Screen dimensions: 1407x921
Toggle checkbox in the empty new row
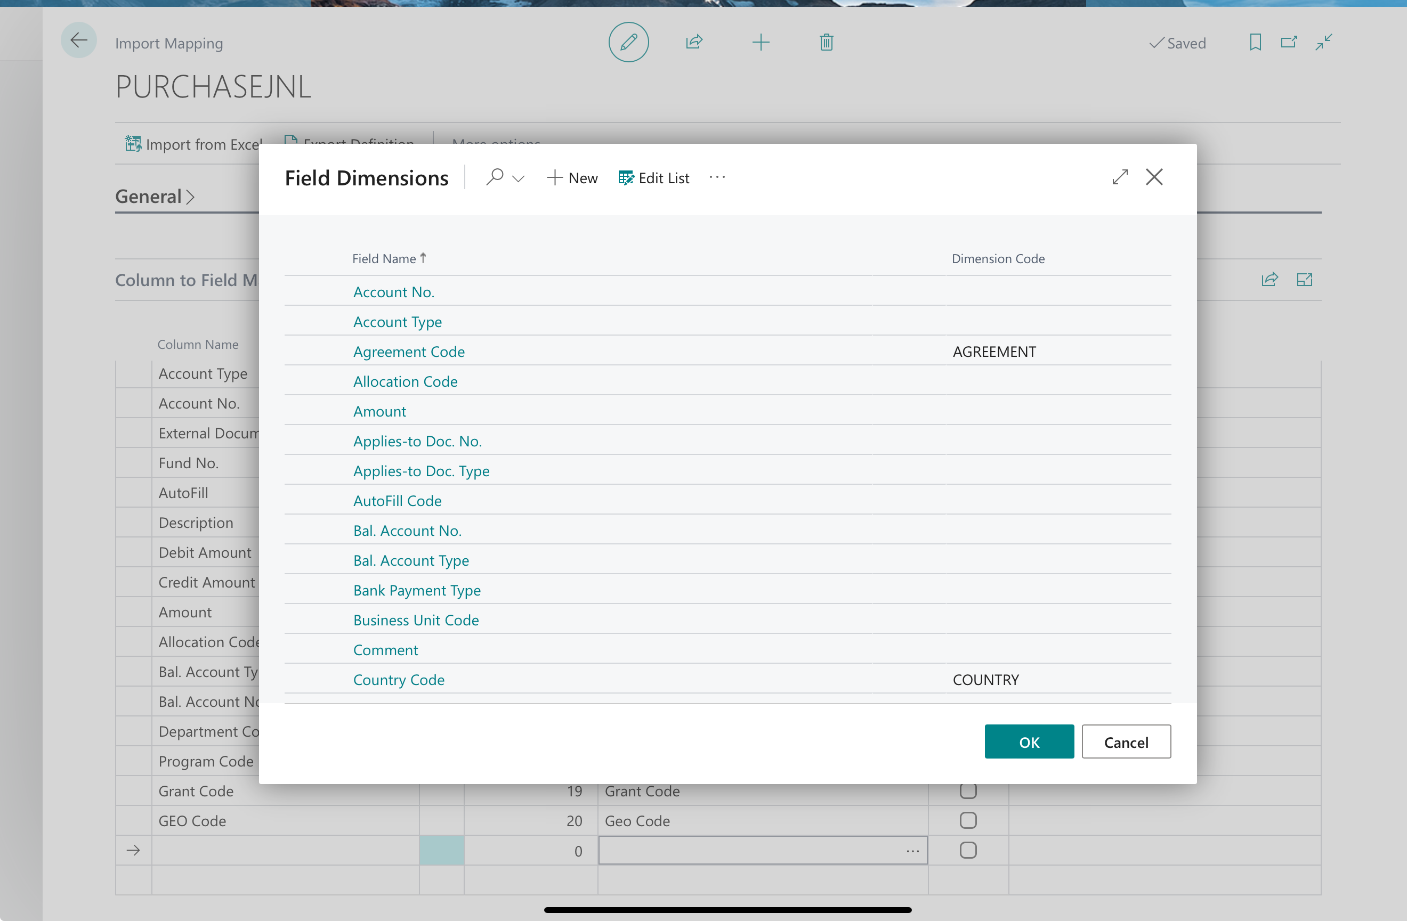tap(968, 850)
